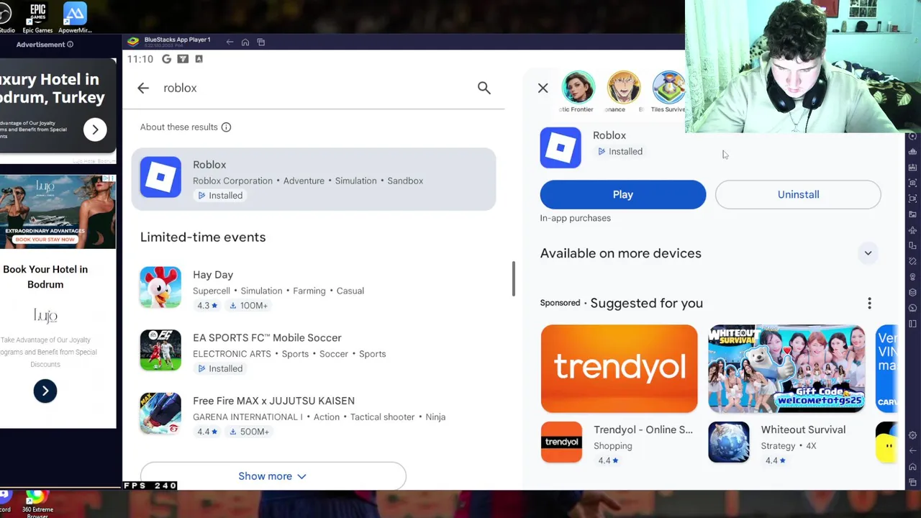The width and height of the screenshot is (921, 518).
Task: Open the Whiteout Survival banner image
Action: pos(786,368)
